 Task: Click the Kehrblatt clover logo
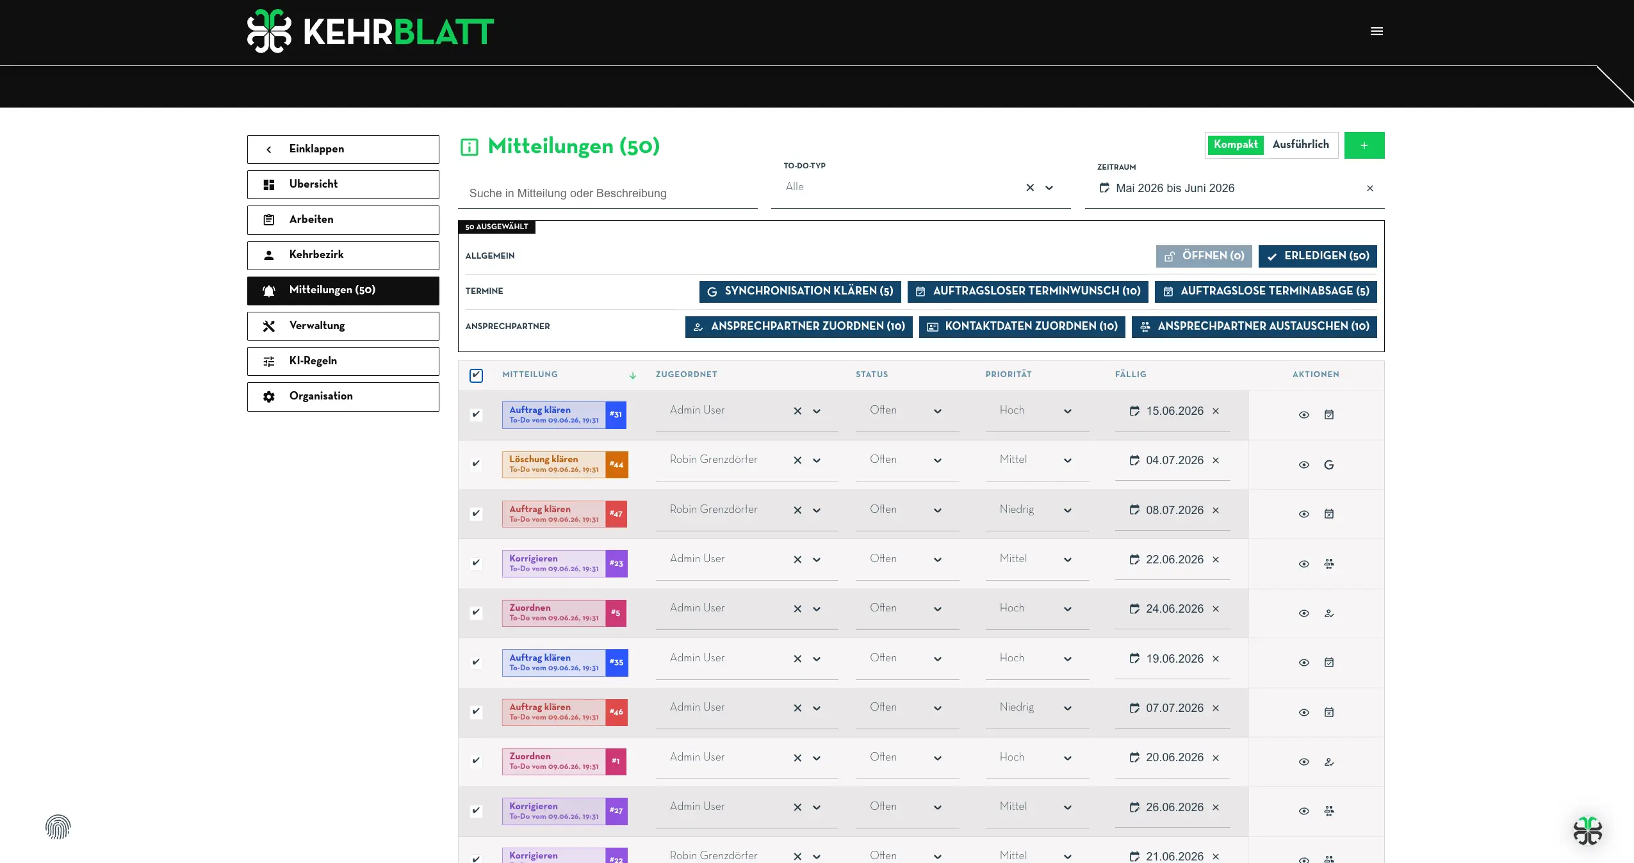pyautogui.click(x=269, y=31)
